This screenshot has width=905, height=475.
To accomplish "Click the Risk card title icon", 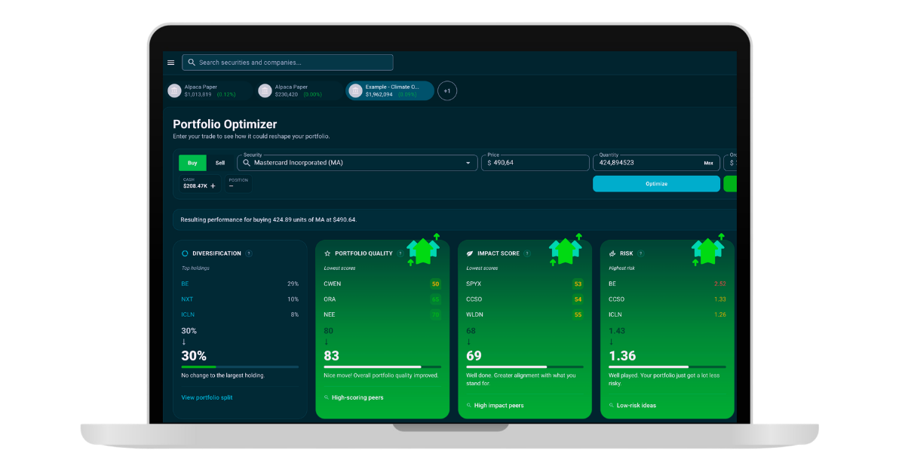I will (x=612, y=253).
